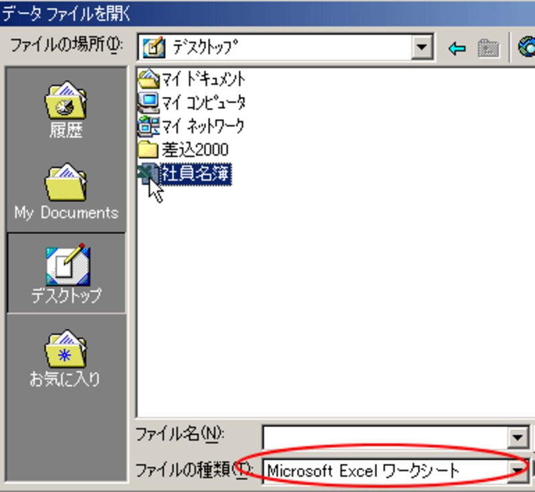Click the ファイルの種類(T) label
Image resolution: width=535 pixels, height=492 pixels.
click(x=194, y=470)
